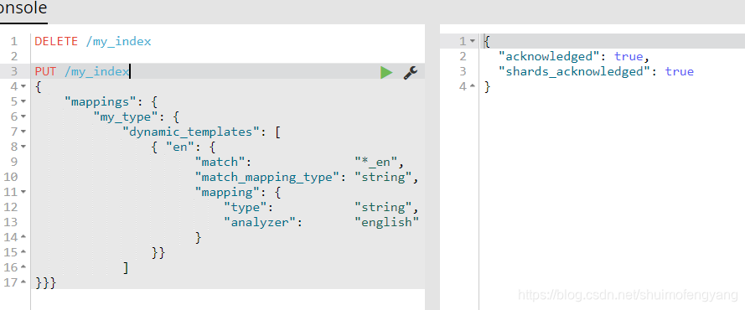Click the "english" analyzer value
Screen dimensions: 745x310
coord(387,223)
